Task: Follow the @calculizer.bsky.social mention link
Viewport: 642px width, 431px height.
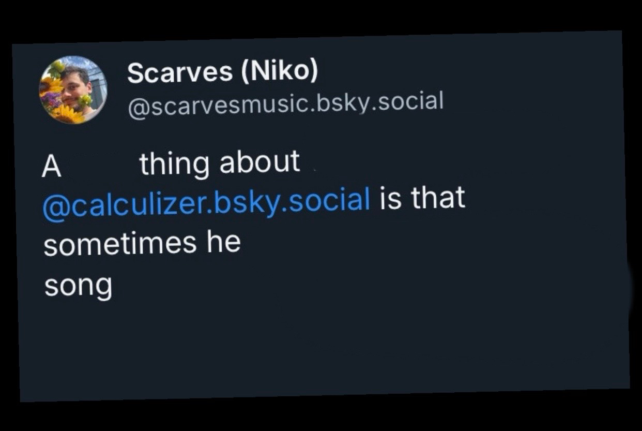Action: point(207,203)
